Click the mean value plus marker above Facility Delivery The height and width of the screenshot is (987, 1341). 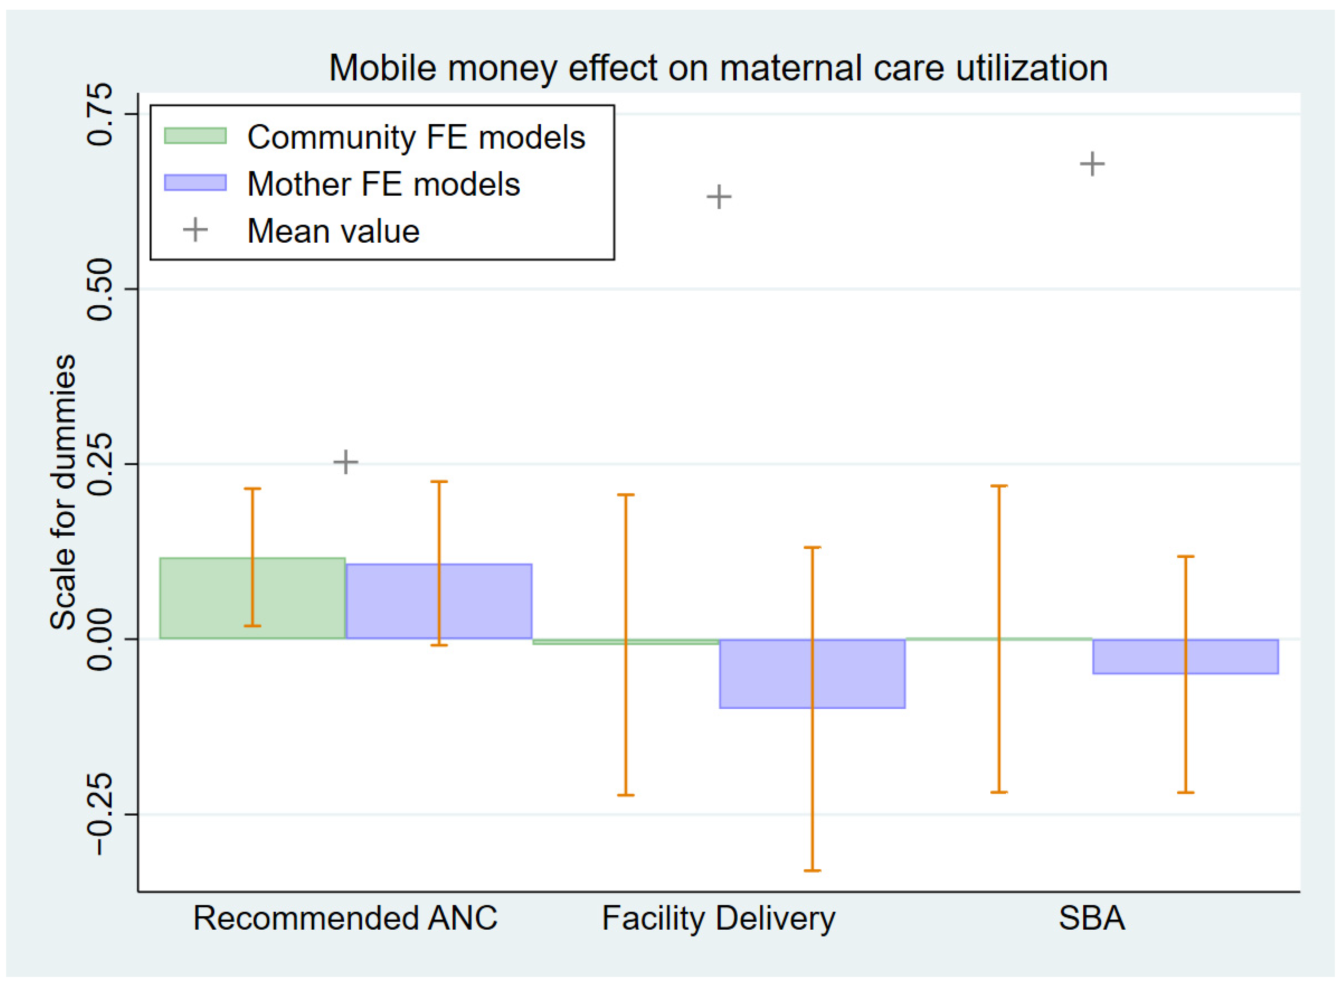coord(719,196)
